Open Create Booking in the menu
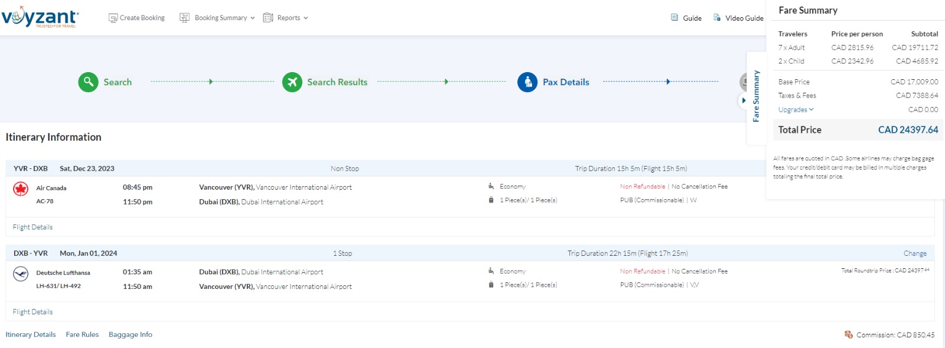This screenshot has height=348, width=945. tap(136, 18)
